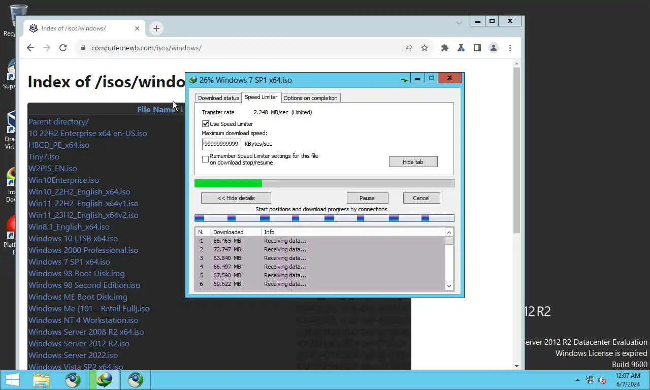Screen dimensions: 650x390
Task: Open Options on completion tab
Action: (x=310, y=98)
